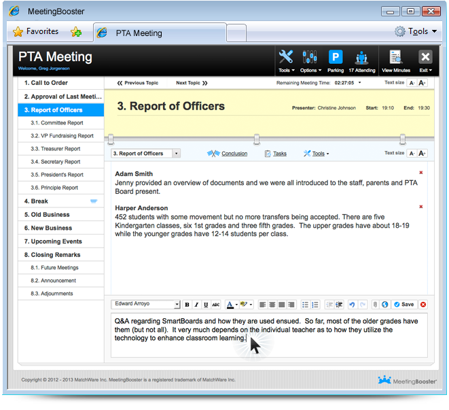The image size is (449, 410).
Task: Select 7. Upcoming Events topic
Action: (60, 241)
